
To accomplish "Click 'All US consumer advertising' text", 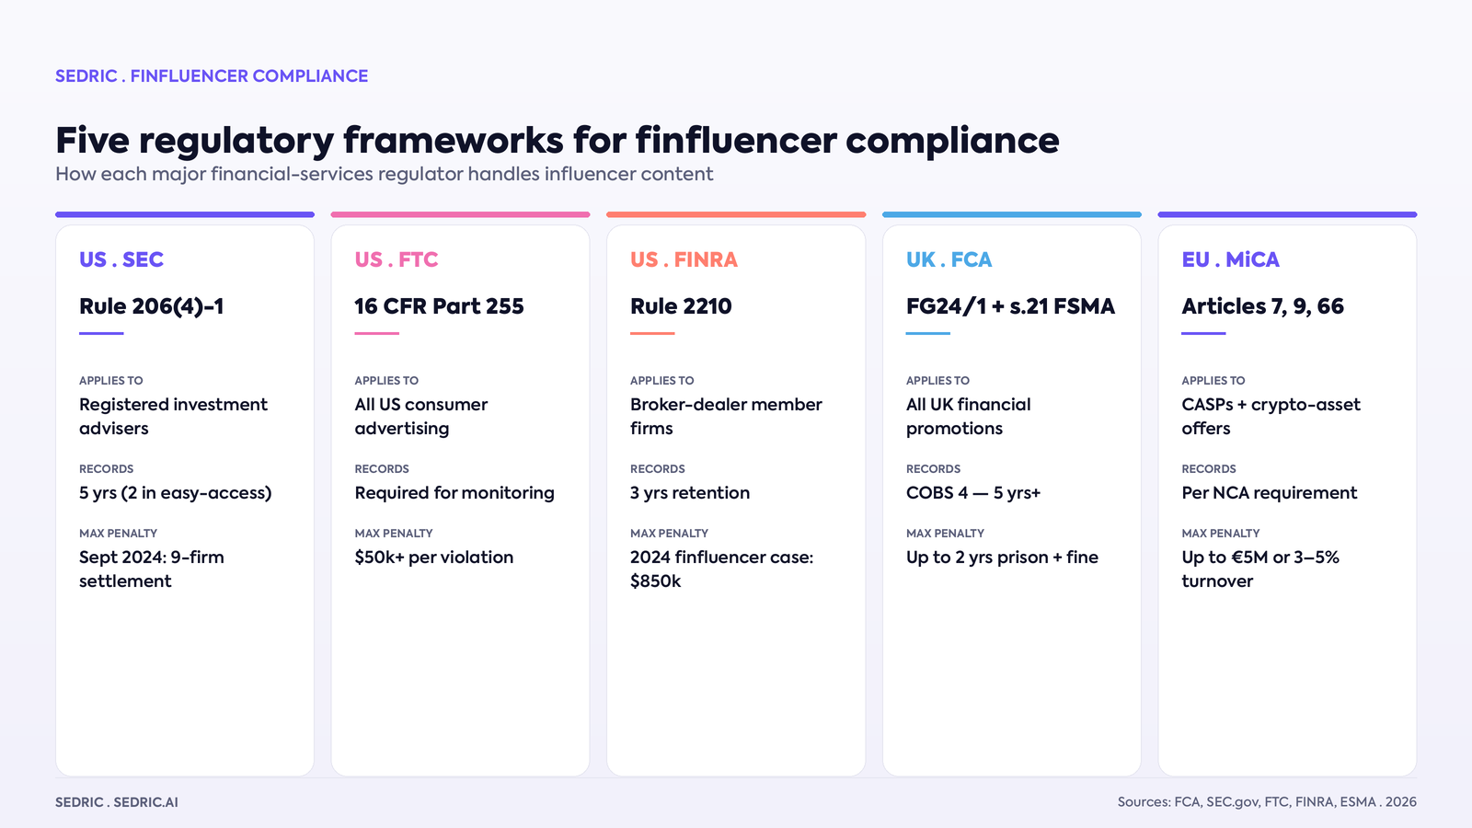I will click(x=421, y=416).
